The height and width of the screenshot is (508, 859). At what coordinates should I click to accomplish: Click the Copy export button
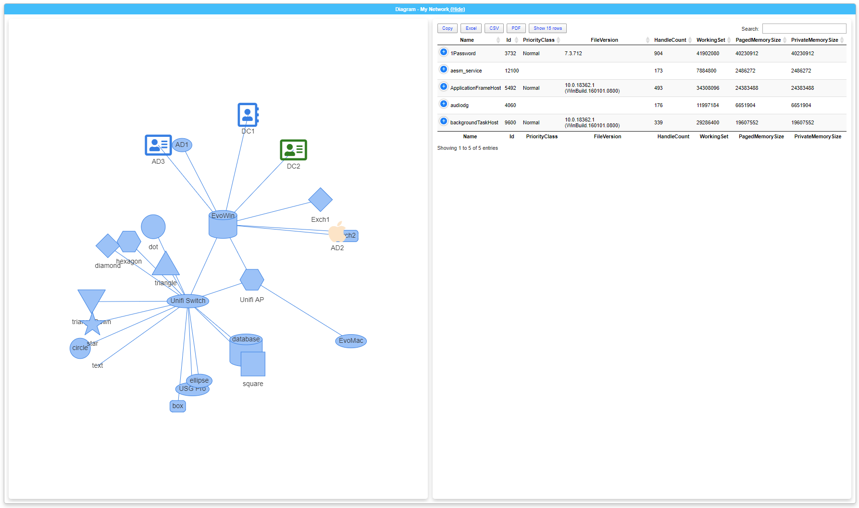[x=447, y=28]
